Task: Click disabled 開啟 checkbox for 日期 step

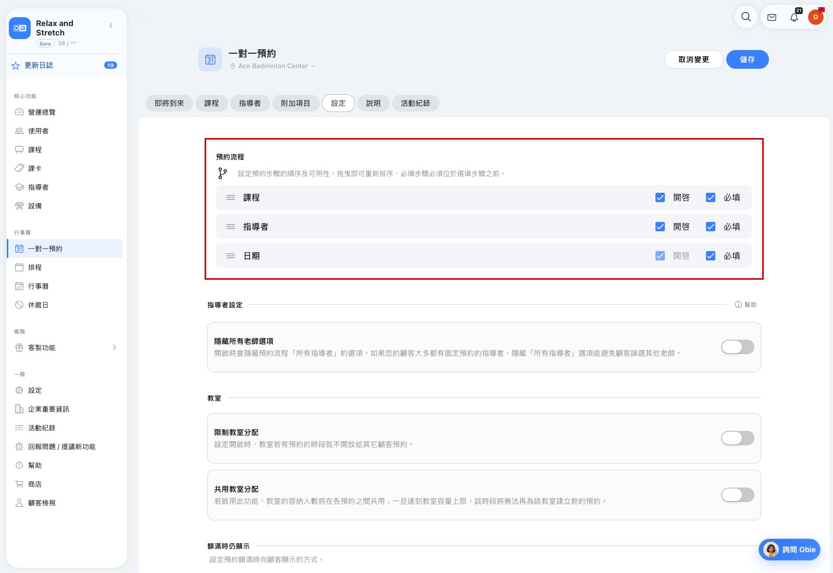Action: 660,256
